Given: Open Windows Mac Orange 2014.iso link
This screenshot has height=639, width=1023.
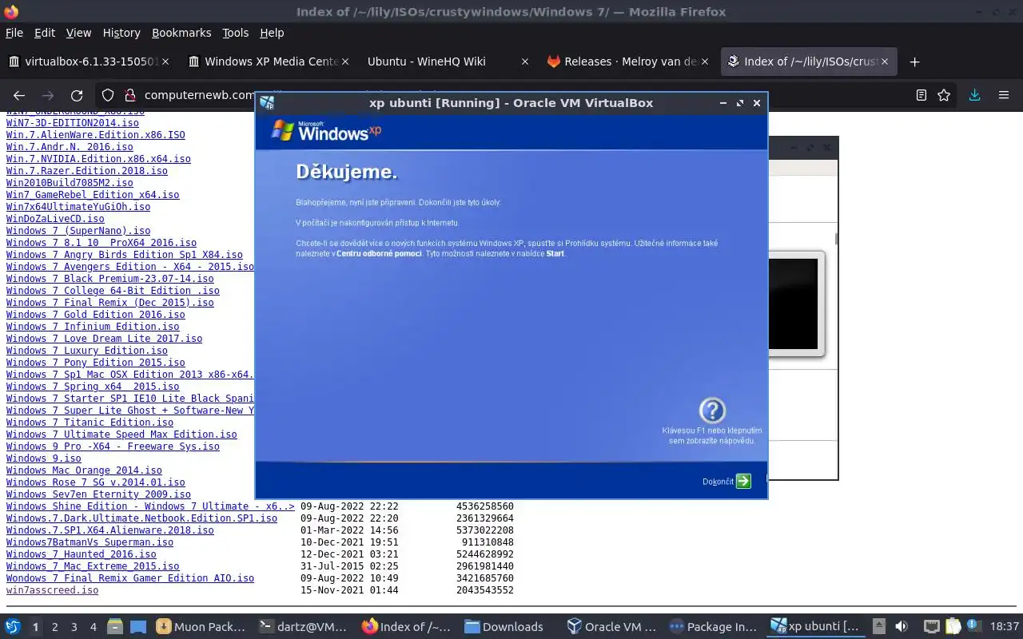Looking at the screenshot, I should (x=84, y=470).
